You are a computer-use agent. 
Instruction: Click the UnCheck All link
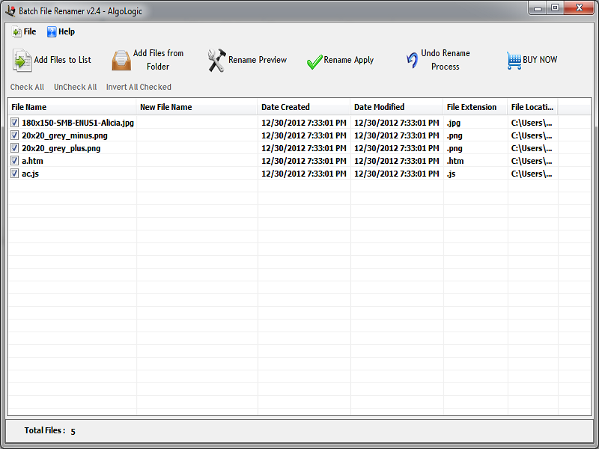[x=75, y=88]
